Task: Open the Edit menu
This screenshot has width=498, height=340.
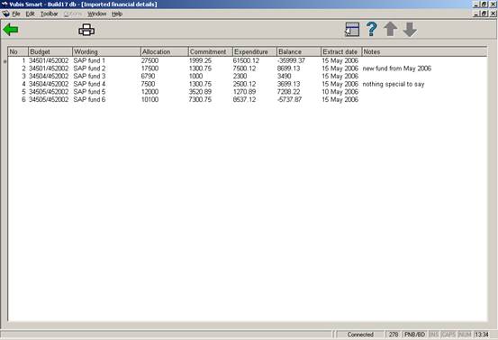Action: [x=31, y=14]
